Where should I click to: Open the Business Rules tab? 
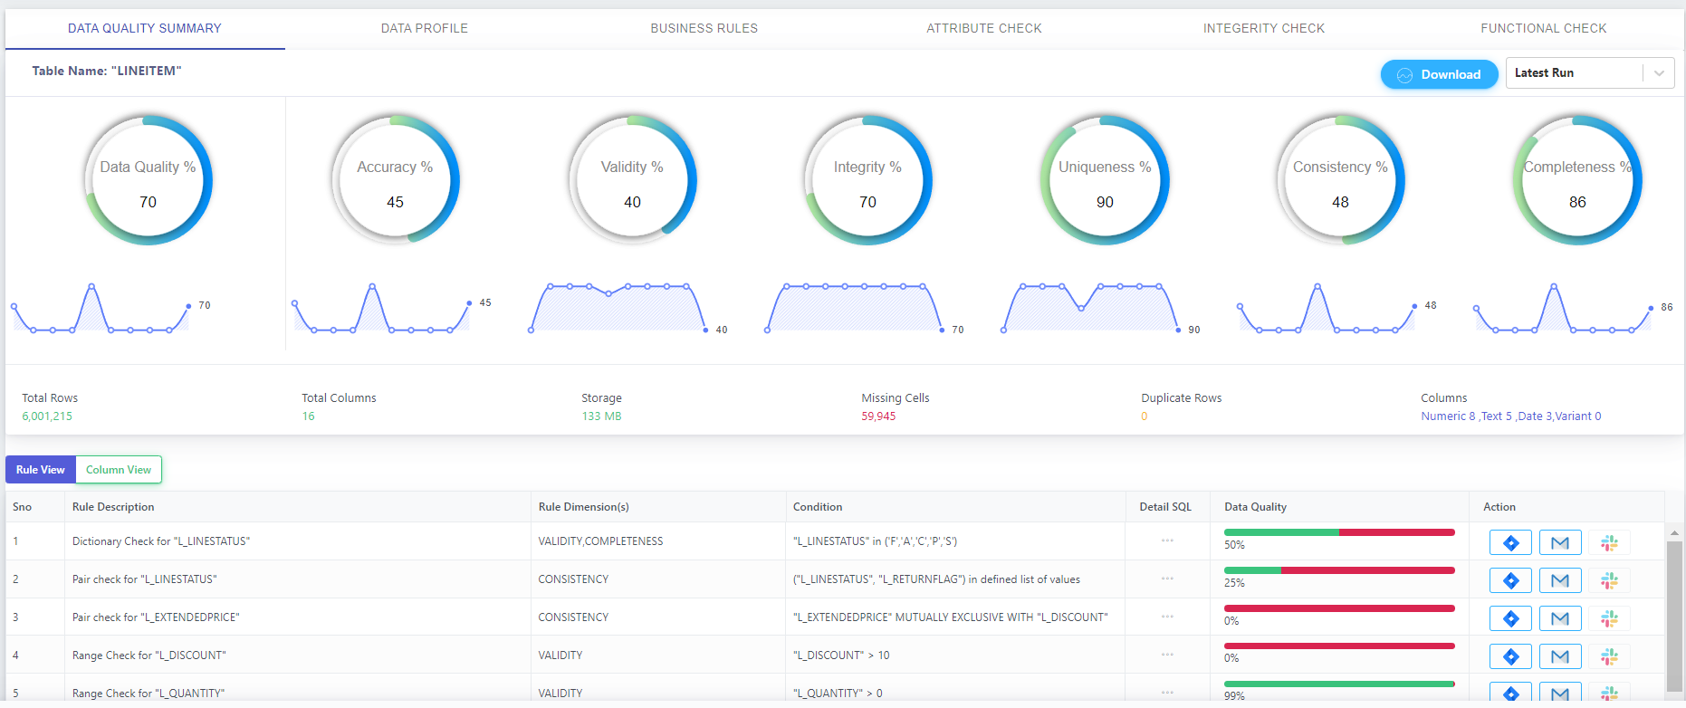(x=704, y=28)
